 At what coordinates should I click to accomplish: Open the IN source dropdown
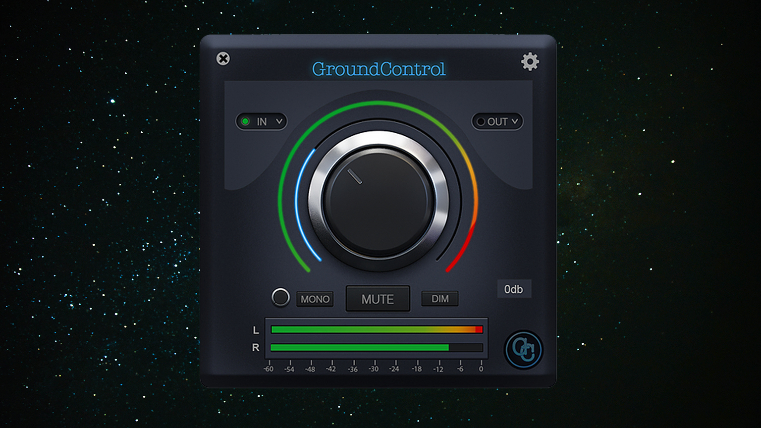[262, 121]
